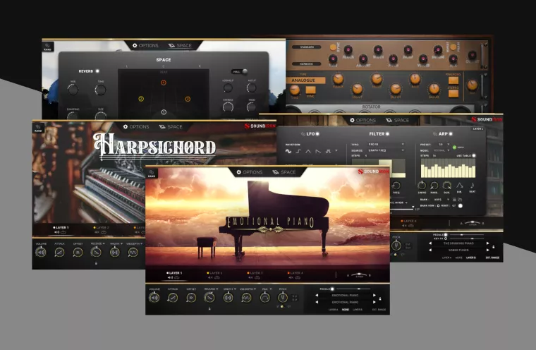Unmute Layer 2 speaker in Emotional Piano window
The height and width of the screenshot is (350, 536).
[x=211, y=277]
